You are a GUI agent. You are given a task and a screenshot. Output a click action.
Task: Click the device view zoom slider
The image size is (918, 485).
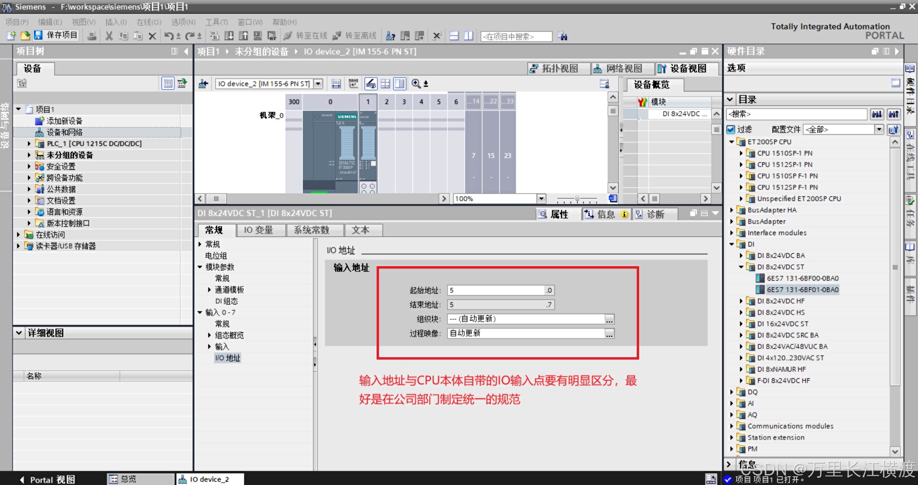[x=577, y=199]
